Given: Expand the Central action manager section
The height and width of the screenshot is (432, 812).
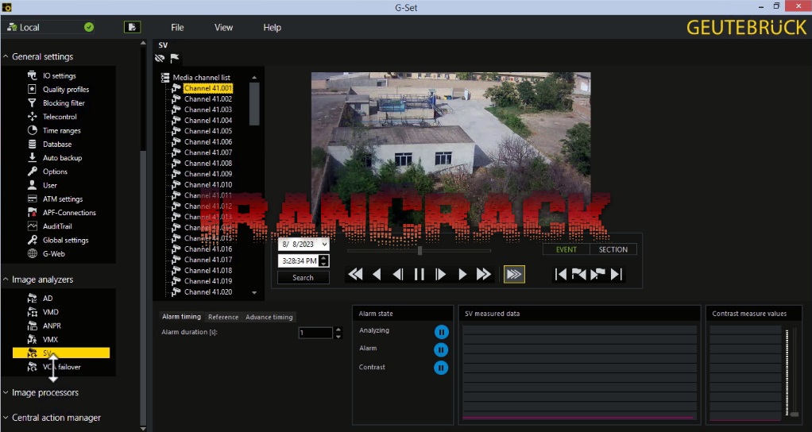Looking at the screenshot, I should [x=6, y=418].
